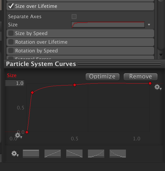Click the scrollbar down arrow in modules list

tap(161, 55)
